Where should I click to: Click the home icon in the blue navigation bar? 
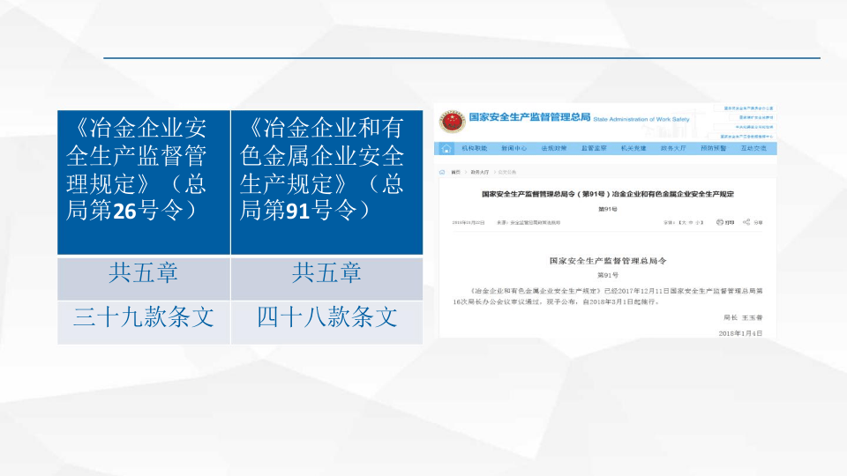446,148
